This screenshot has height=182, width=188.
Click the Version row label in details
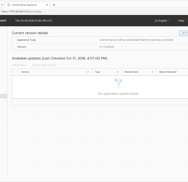(x=22, y=47)
